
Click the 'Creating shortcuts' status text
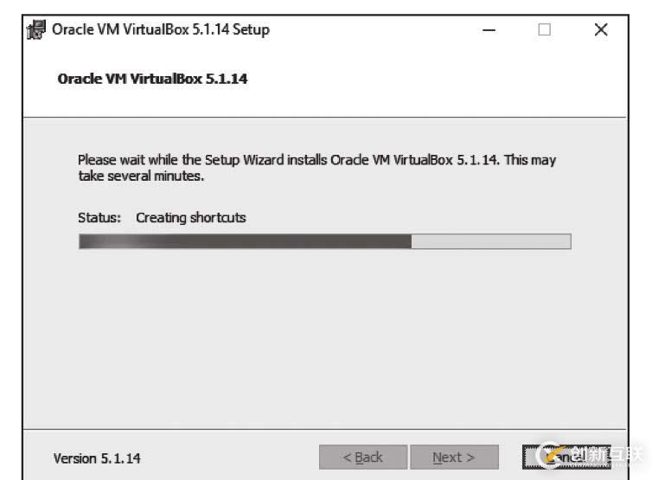pos(190,218)
